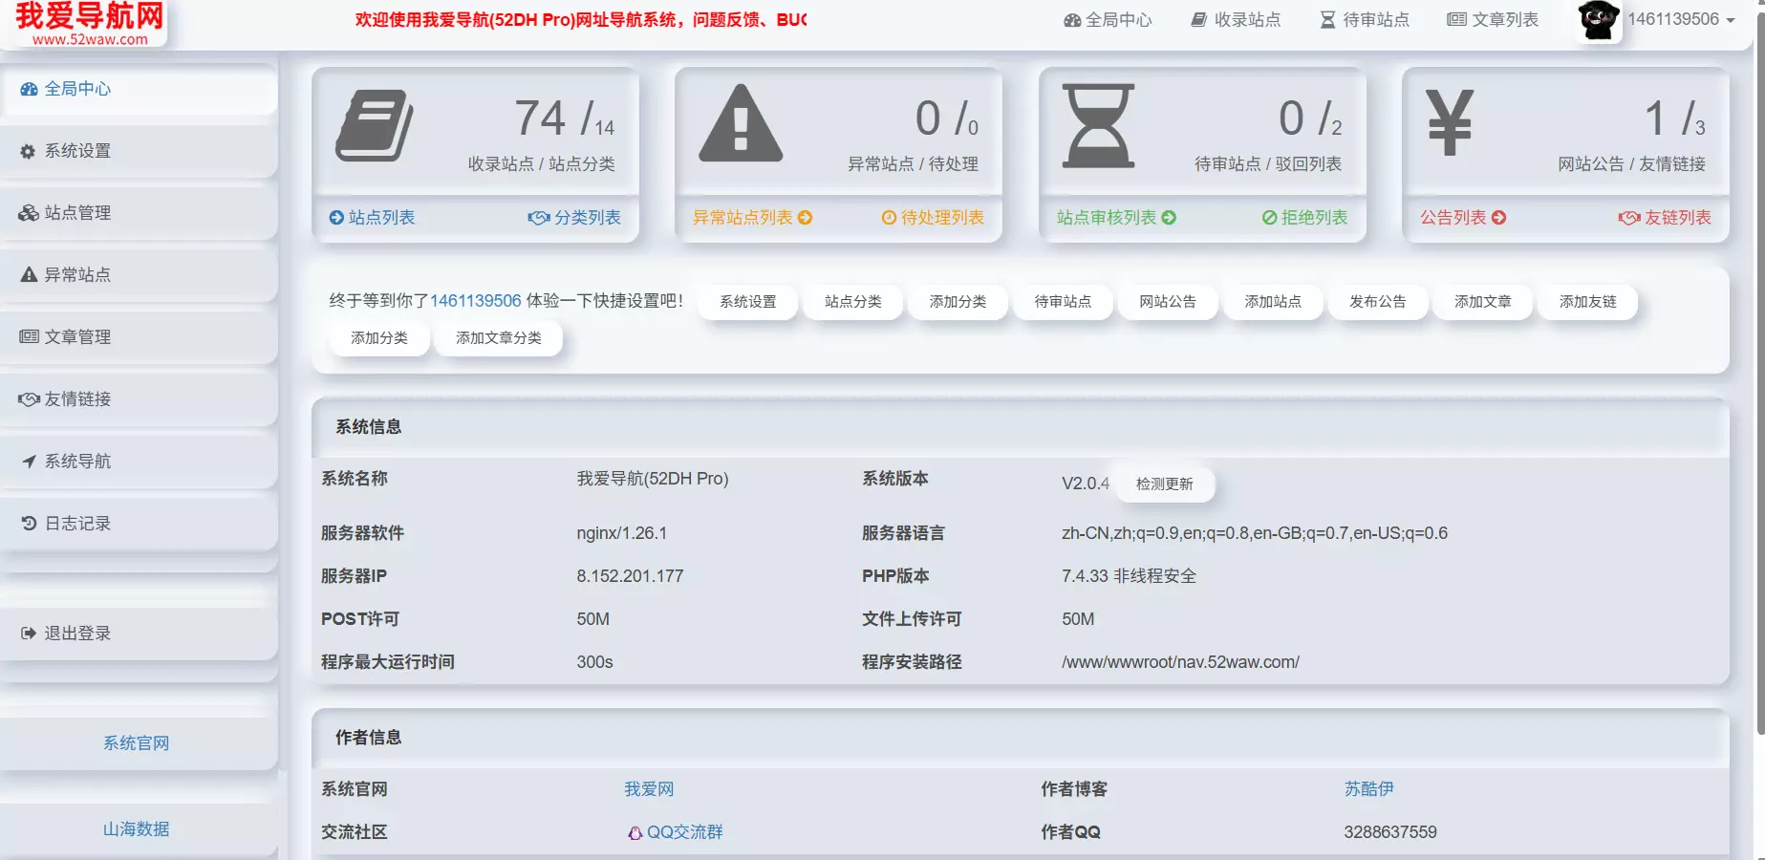Click the 发布公告 quick action

coord(1378,302)
